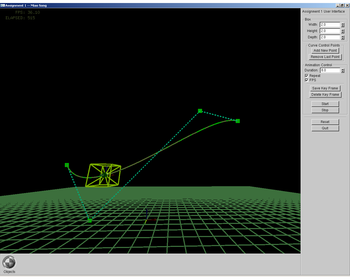Click the Duration input field
350x280 pixels.
(x=330, y=70)
